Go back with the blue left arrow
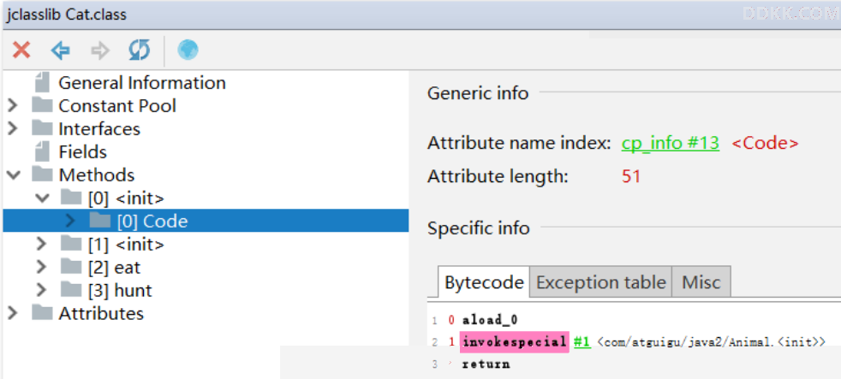The width and height of the screenshot is (841, 379). pyautogui.click(x=61, y=50)
